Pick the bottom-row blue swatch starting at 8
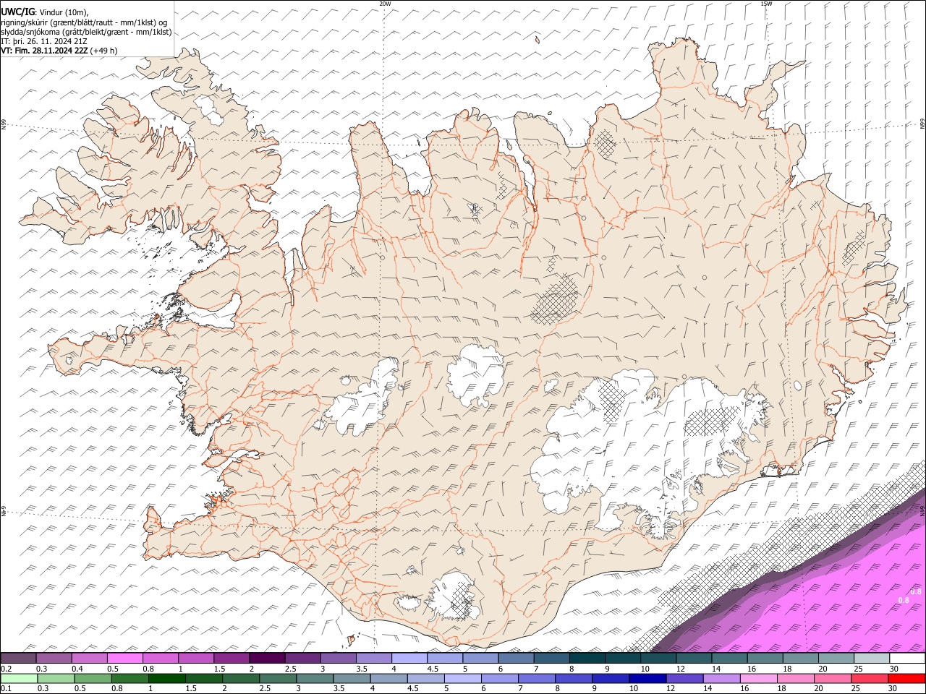The image size is (926, 694). tap(573, 678)
